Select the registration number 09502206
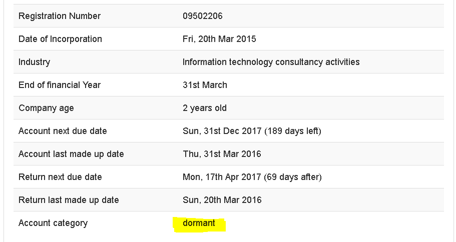 [202, 16]
